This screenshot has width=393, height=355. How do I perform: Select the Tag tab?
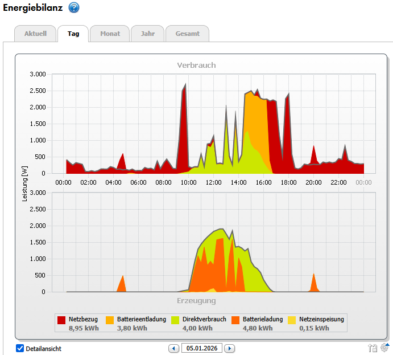(73, 34)
